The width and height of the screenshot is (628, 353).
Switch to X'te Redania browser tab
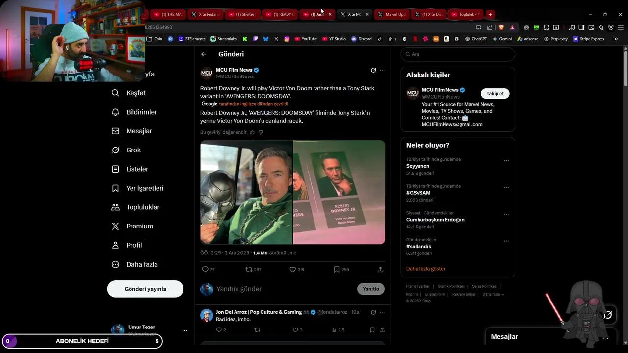pyautogui.click(x=206, y=14)
